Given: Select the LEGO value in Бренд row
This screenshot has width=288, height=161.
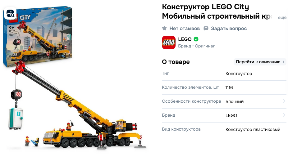Looking at the screenshot, I should pos(231,115).
